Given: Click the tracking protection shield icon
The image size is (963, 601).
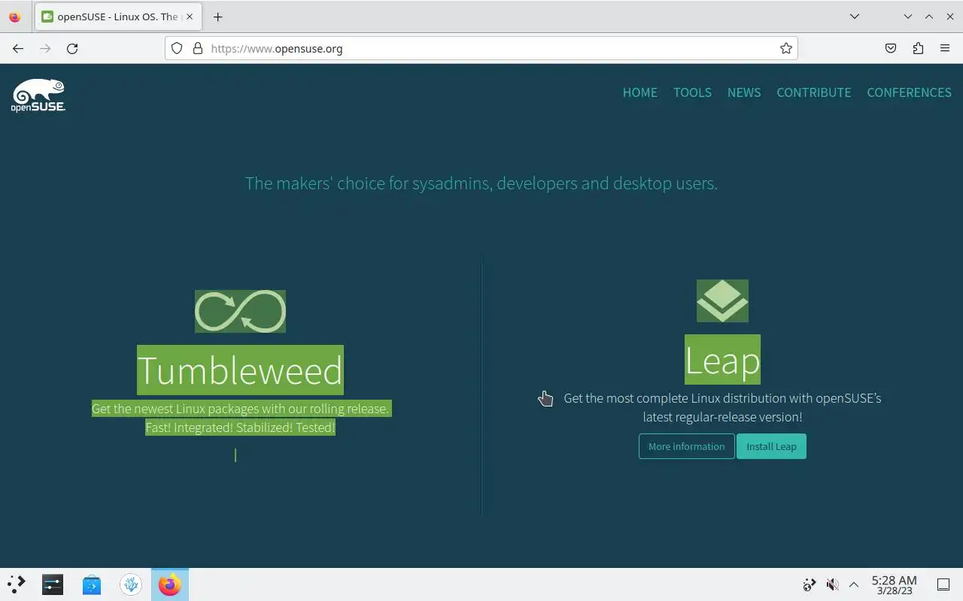Looking at the screenshot, I should coord(177,48).
